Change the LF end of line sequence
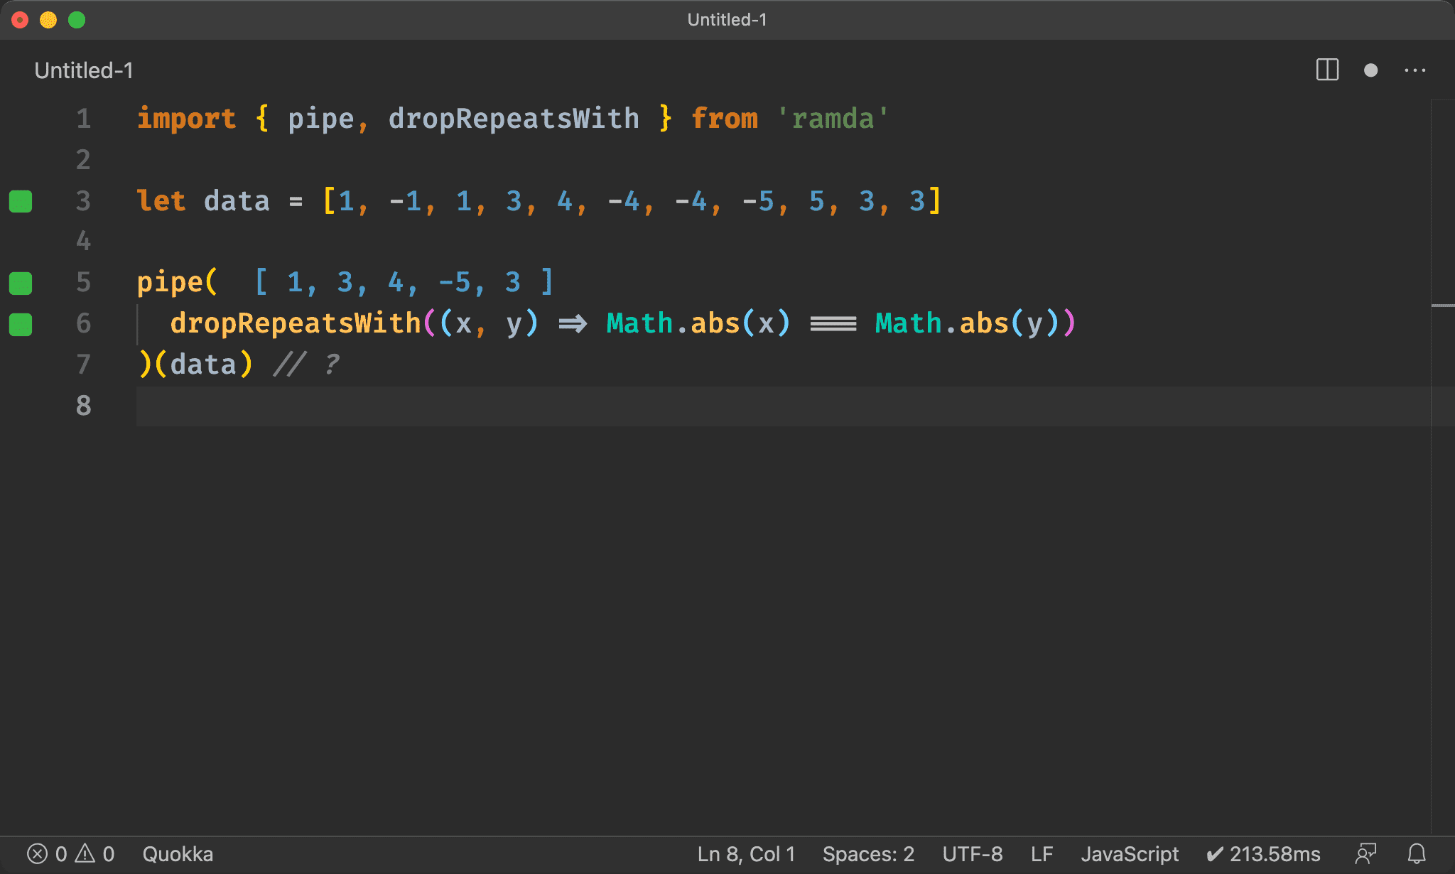 [x=1042, y=853]
